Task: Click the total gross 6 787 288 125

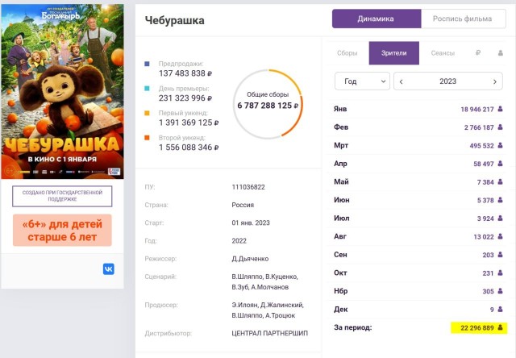Action: [x=268, y=106]
